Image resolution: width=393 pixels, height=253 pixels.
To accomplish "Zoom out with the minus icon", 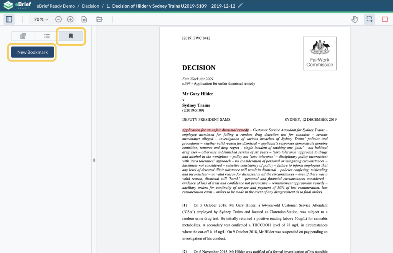I will pyautogui.click(x=58, y=19).
